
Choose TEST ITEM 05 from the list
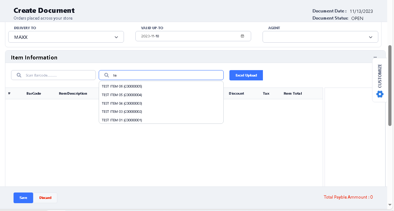[x=122, y=95]
